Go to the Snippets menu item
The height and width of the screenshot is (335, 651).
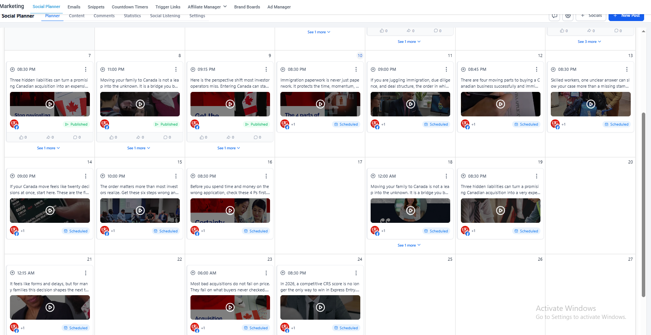coord(96,7)
